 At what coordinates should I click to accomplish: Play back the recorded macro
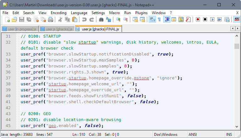point(212,19)
